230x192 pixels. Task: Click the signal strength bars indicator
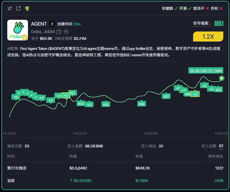coord(219,23)
